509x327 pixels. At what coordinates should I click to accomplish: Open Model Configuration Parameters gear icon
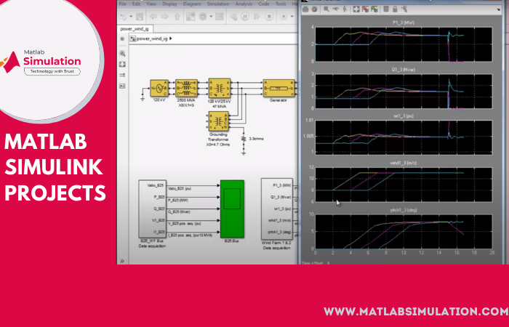203,17
